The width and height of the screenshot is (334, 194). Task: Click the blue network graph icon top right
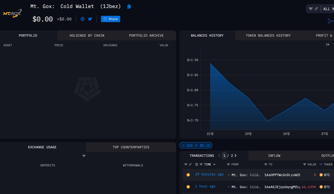pyautogui.click(x=330, y=21)
